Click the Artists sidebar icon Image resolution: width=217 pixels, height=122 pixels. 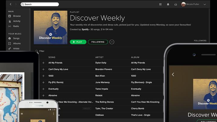pyautogui.click(x=10, y=49)
